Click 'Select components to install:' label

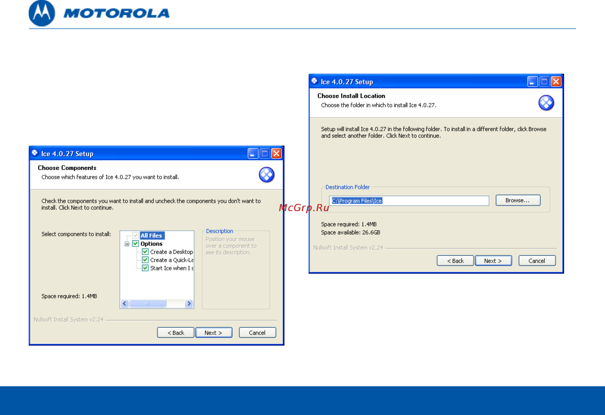[76, 234]
